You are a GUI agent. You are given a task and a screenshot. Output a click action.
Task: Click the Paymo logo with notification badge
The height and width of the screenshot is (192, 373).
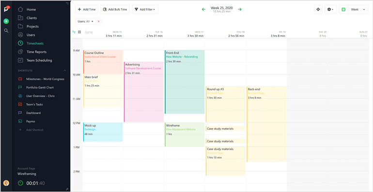6,9
